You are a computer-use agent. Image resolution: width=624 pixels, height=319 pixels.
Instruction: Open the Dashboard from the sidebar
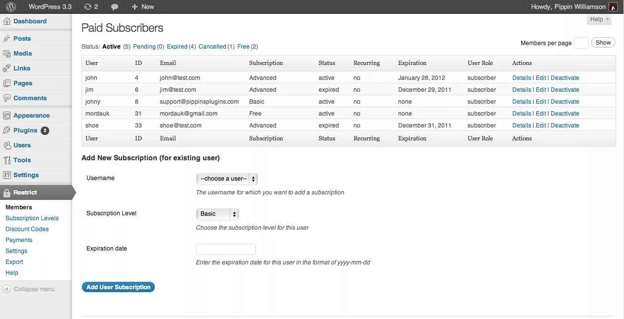pyautogui.click(x=8, y=21)
